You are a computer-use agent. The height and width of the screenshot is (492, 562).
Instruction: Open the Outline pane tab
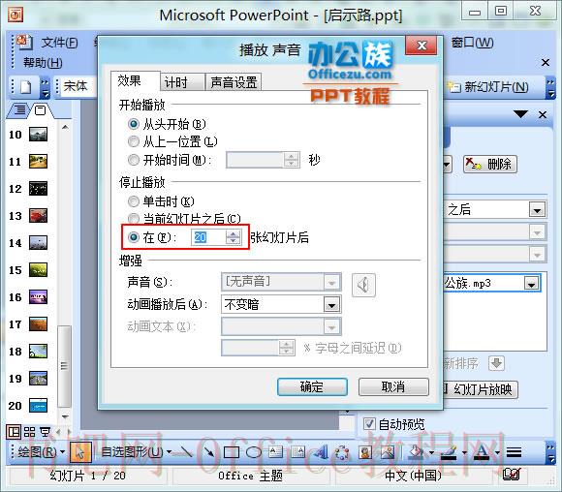point(20,110)
